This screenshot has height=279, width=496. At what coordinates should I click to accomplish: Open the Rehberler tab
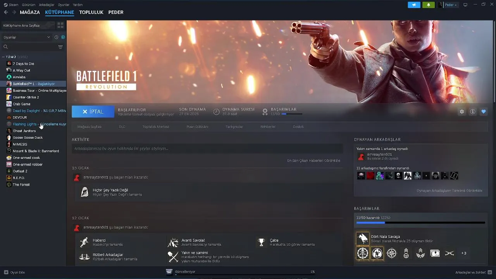coord(268,127)
